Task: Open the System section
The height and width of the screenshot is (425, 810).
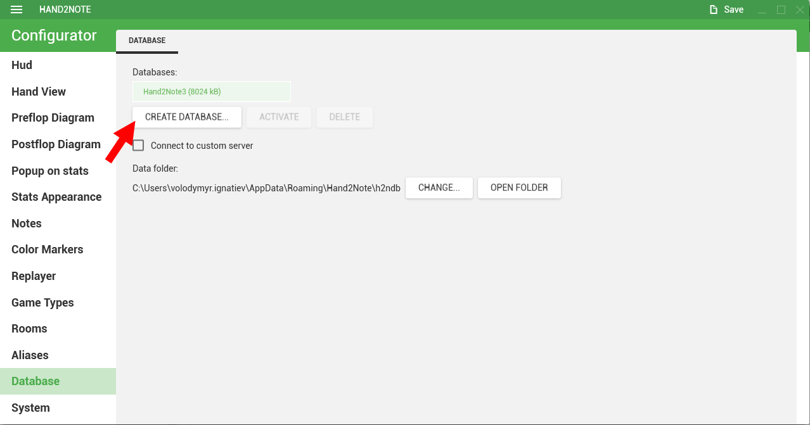Action: pyautogui.click(x=58, y=408)
